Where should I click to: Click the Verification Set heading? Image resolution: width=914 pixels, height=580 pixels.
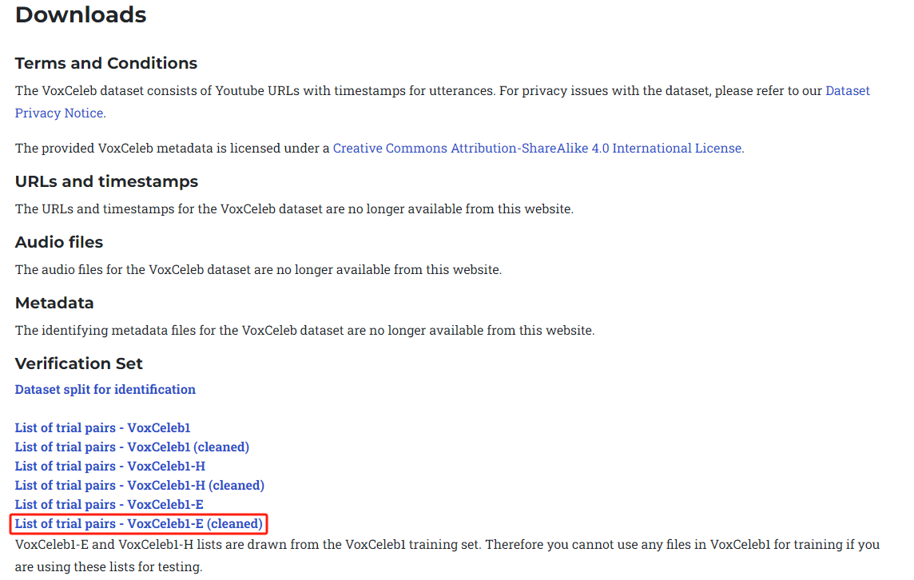tap(78, 363)
